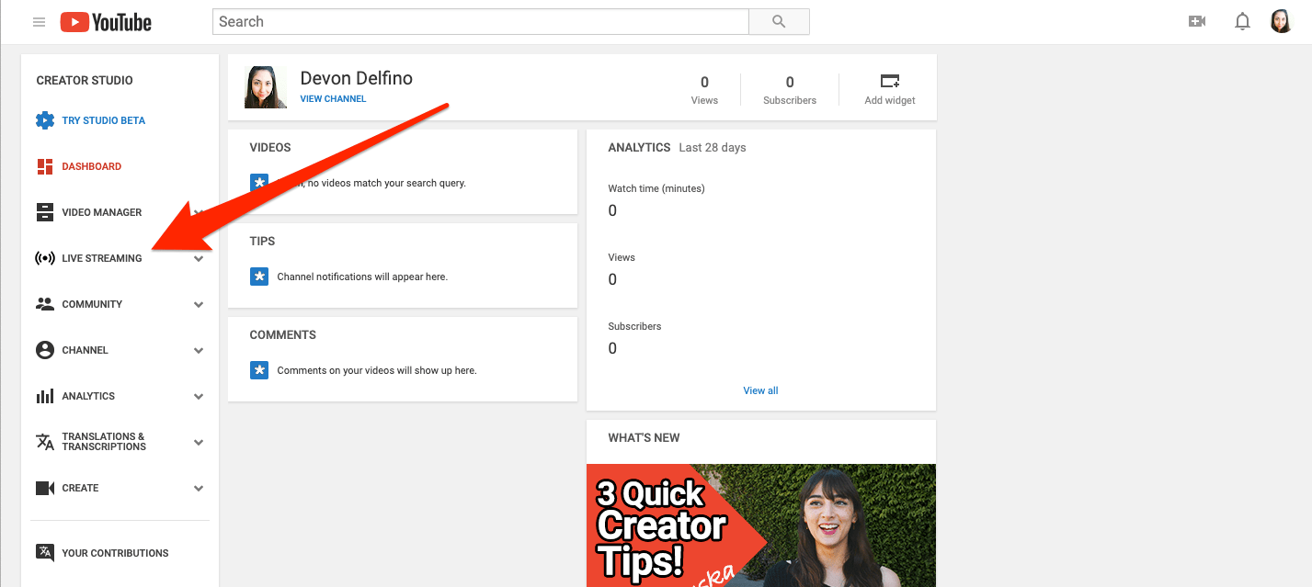
Task: Click View all in Analytics card
Action: (x=760, y=390)
